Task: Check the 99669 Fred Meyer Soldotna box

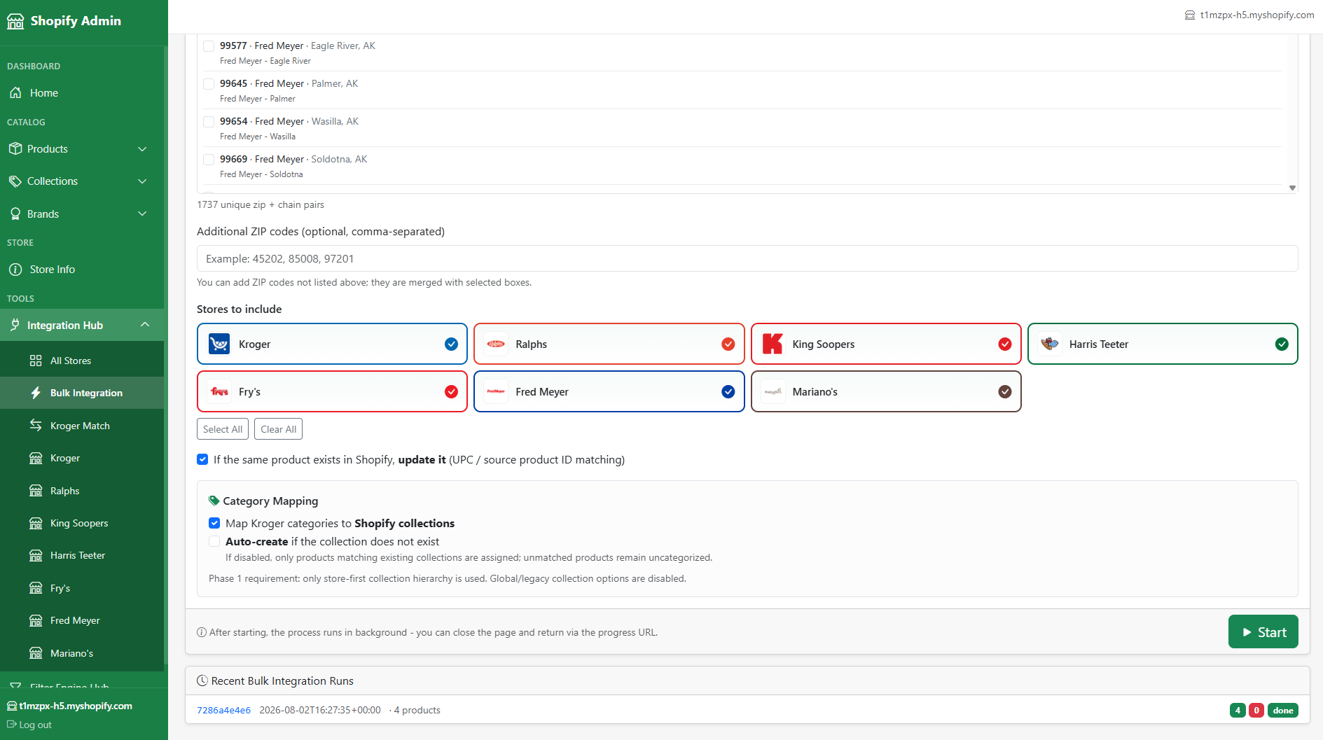Action: [209, 160]
